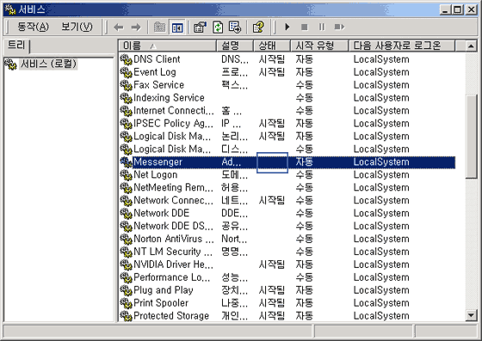The width and height of the screenshot is (482, 341).
Task: Select the DNS Client service
Action: [157, 59]
